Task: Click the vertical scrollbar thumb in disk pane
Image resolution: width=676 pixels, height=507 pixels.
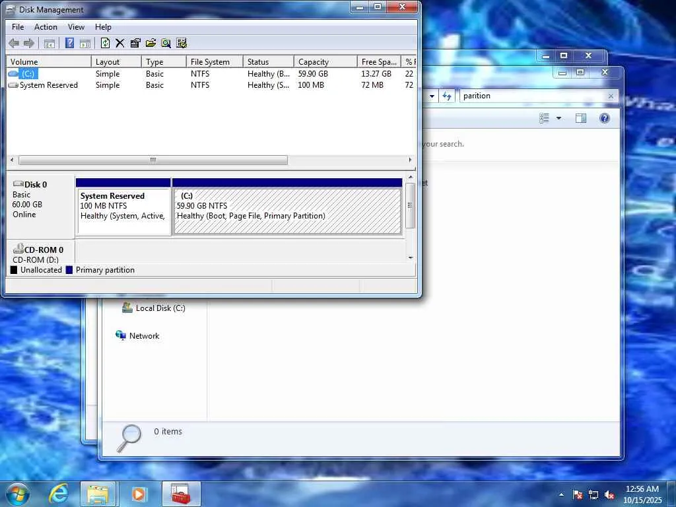Action: point(411,206)
